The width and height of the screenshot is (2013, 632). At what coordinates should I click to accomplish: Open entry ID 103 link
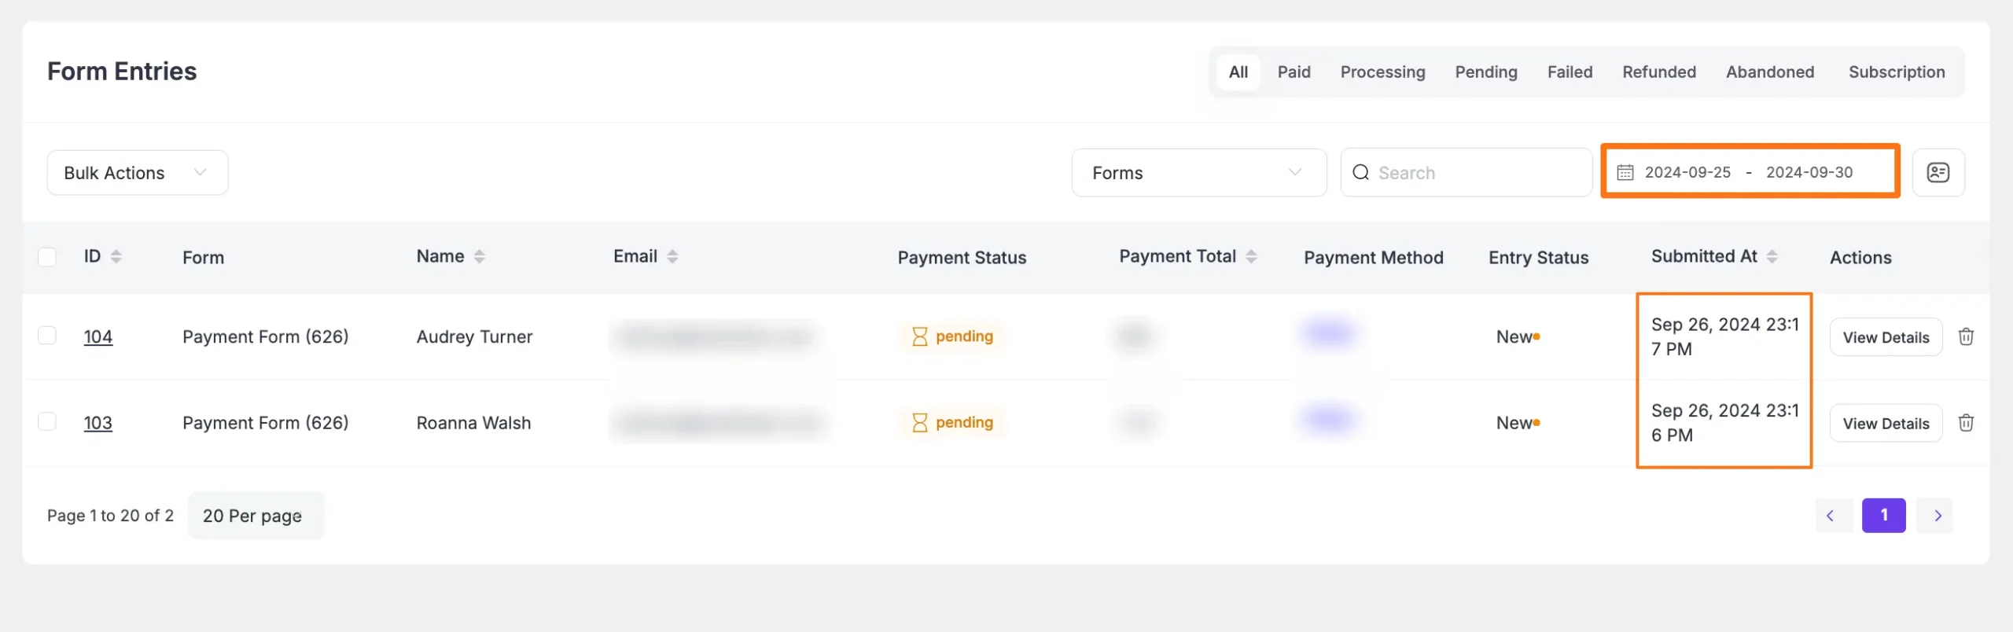click(98, 423)
